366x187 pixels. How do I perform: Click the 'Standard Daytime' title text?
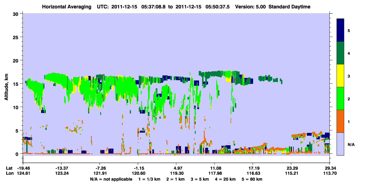coord(289,7)
